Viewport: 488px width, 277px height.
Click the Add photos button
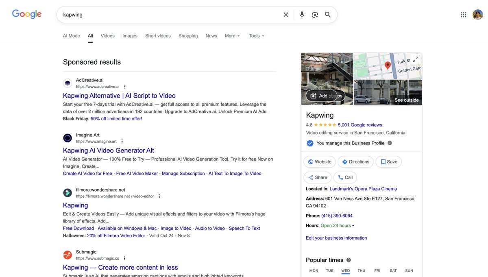click(x=326, y=96)
